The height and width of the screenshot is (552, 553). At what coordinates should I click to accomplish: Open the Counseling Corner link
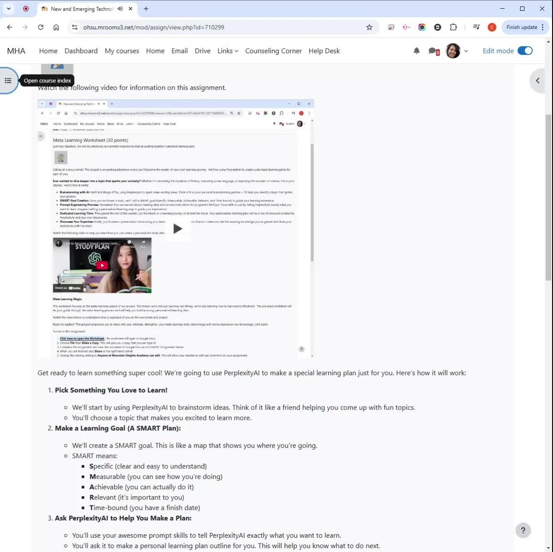pos(273,51)
